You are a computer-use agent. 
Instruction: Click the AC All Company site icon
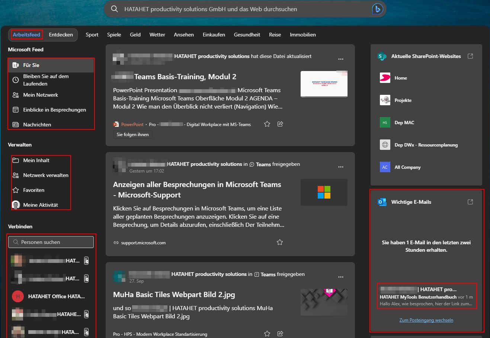coord(385,167)
